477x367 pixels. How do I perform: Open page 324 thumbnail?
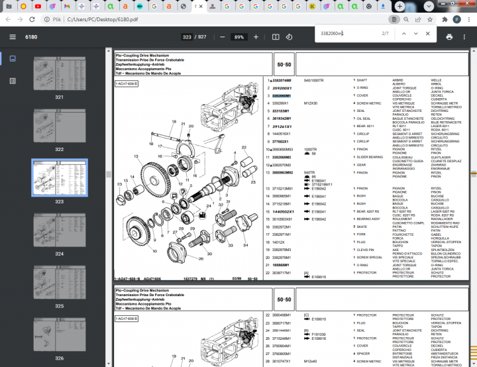pyautogui.click(x=60, y=230)
